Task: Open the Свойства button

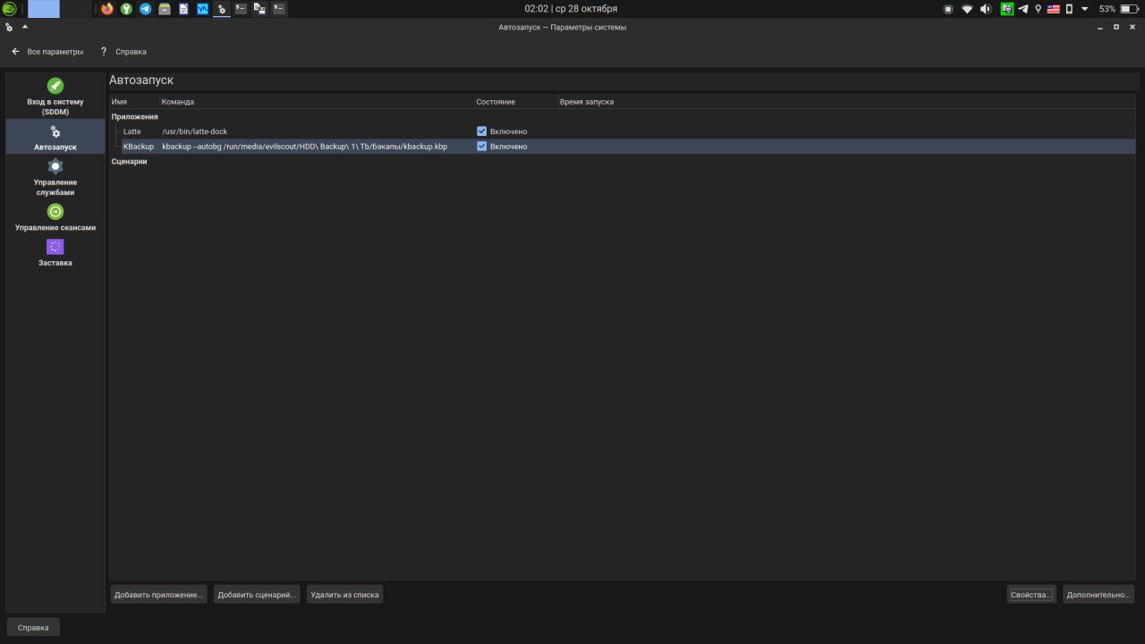Action: point(1031,594)
